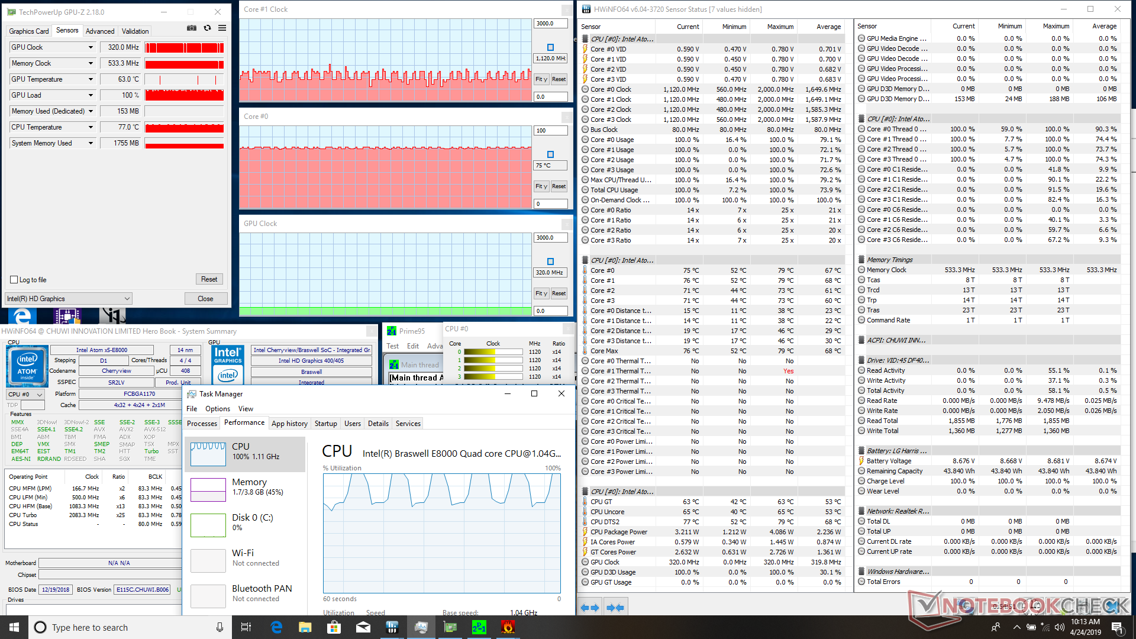Click the GPU-Z screenshot camera icon
The height and width of the screenshot is (639, 1136).
[192, 28]
